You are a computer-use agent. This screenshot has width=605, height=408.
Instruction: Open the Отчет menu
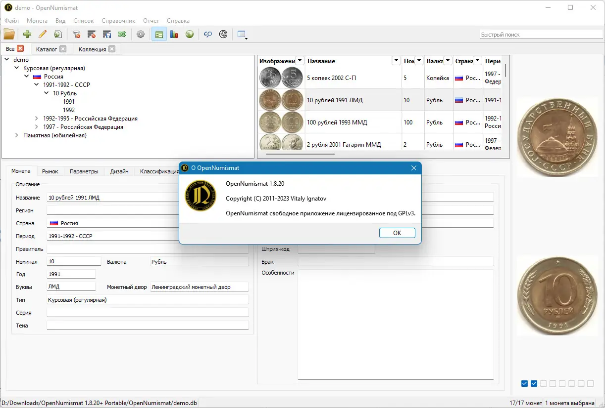coord(151,21)
